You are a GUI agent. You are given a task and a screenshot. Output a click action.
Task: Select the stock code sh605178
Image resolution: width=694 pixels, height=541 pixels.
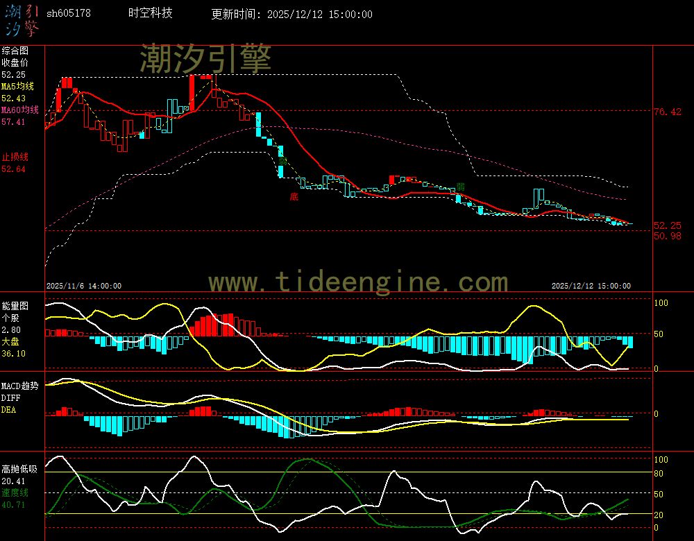point(68,14)
